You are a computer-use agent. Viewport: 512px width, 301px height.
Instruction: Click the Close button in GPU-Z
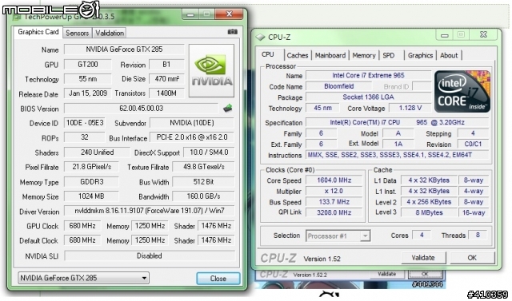218,279
